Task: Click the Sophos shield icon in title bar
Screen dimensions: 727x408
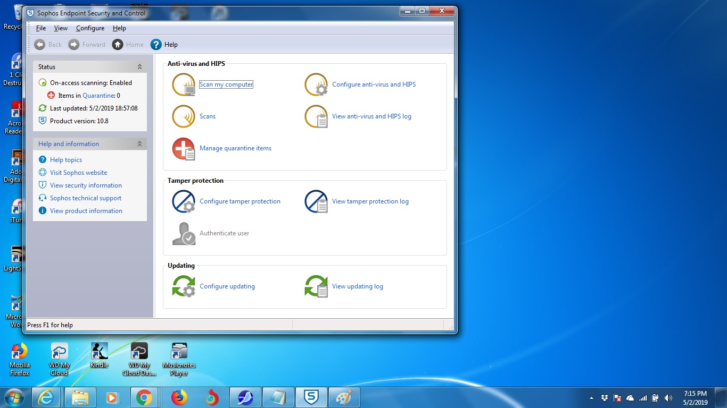Action: (30, 13)
